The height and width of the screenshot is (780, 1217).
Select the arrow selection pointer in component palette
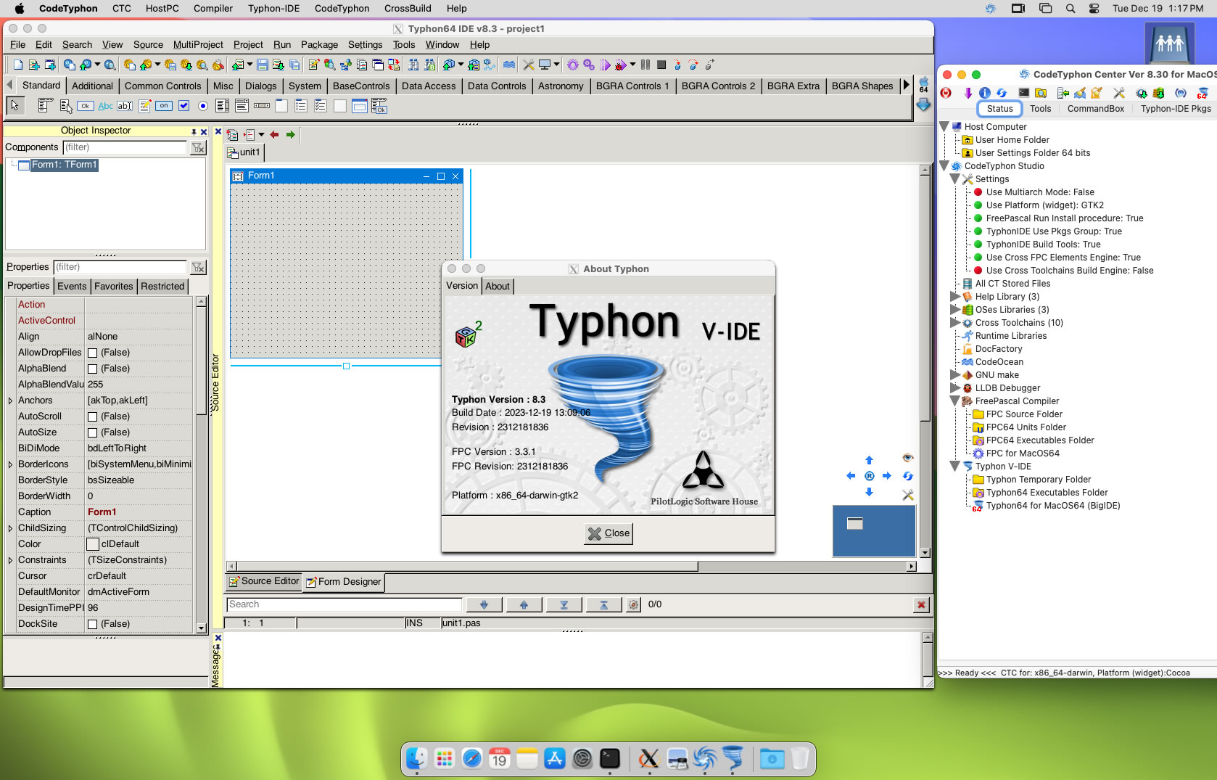(15, 106)
